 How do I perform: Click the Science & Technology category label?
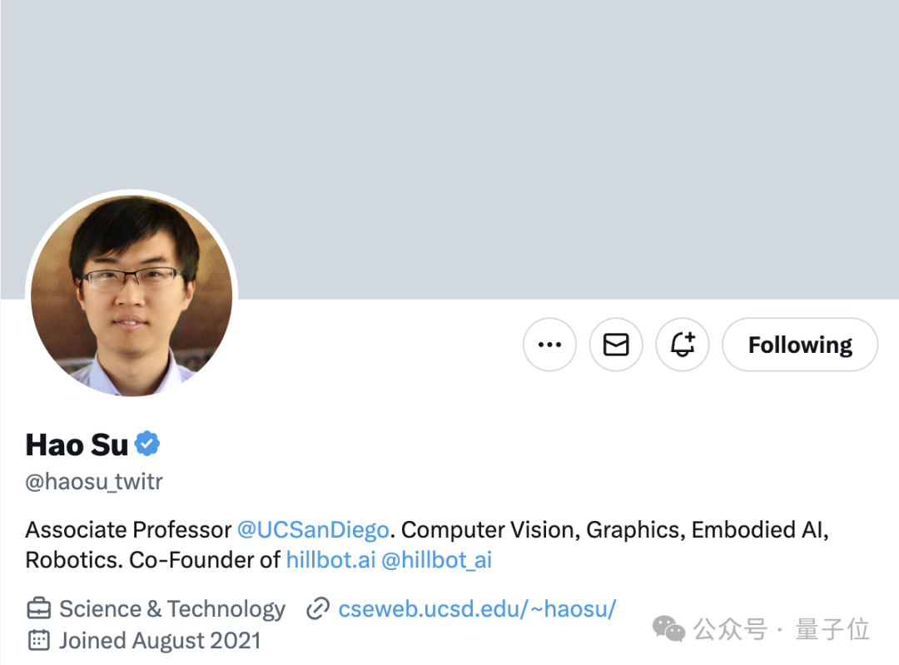click(x=172, y=608)
